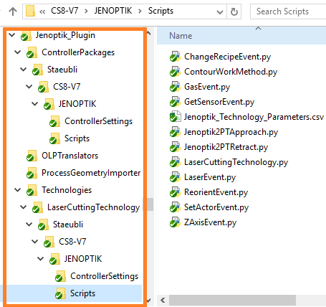Open the chevron after CS8-V7 in breadcrumb

pos(86,11)
